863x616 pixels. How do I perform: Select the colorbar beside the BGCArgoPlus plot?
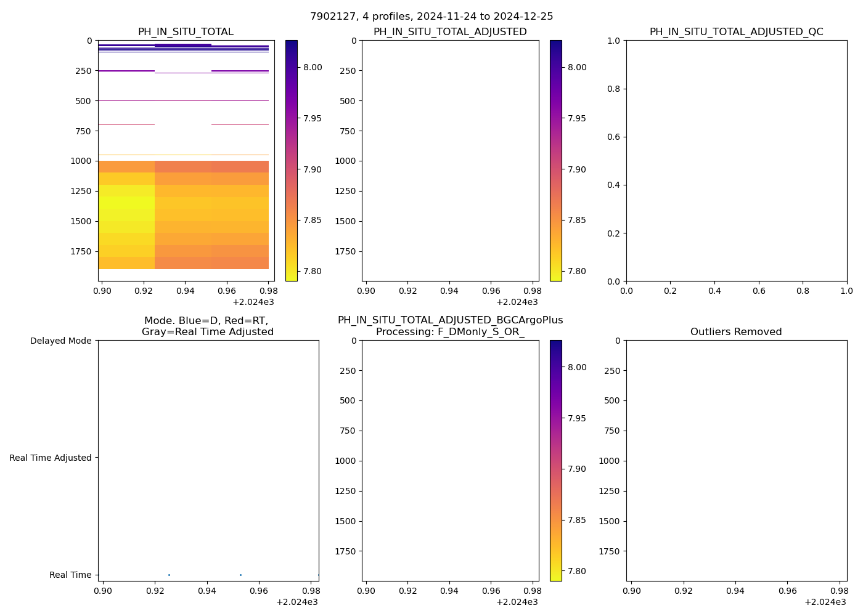coord(555,460)
